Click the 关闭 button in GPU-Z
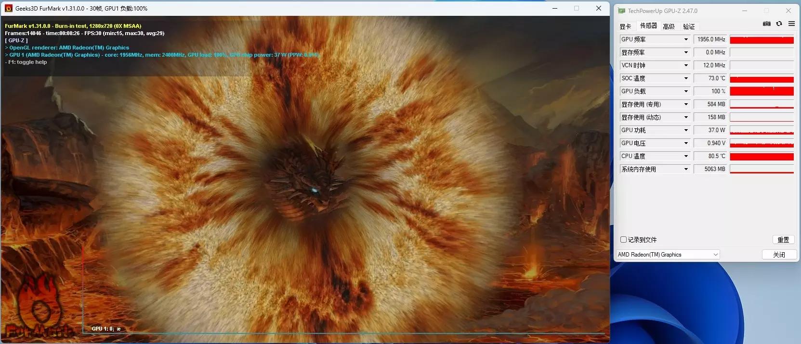 [779, 255]
